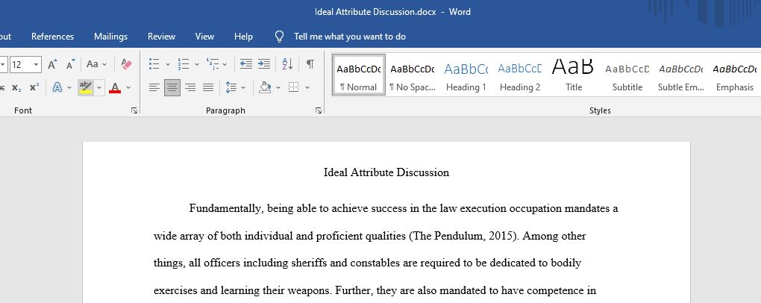Viewport: 761px width, 303px height.
Task: Apply red font color
Action: (115, 87)
